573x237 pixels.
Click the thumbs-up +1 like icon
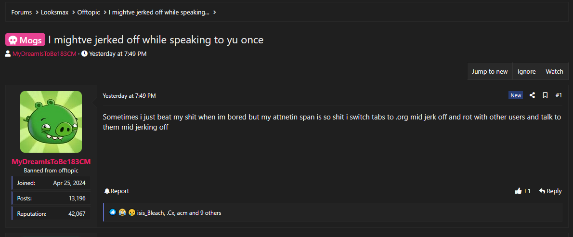pos(519,191)
